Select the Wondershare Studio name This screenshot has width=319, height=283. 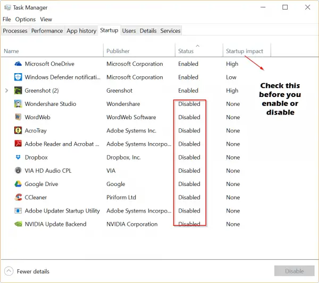(x=51, y=104)
